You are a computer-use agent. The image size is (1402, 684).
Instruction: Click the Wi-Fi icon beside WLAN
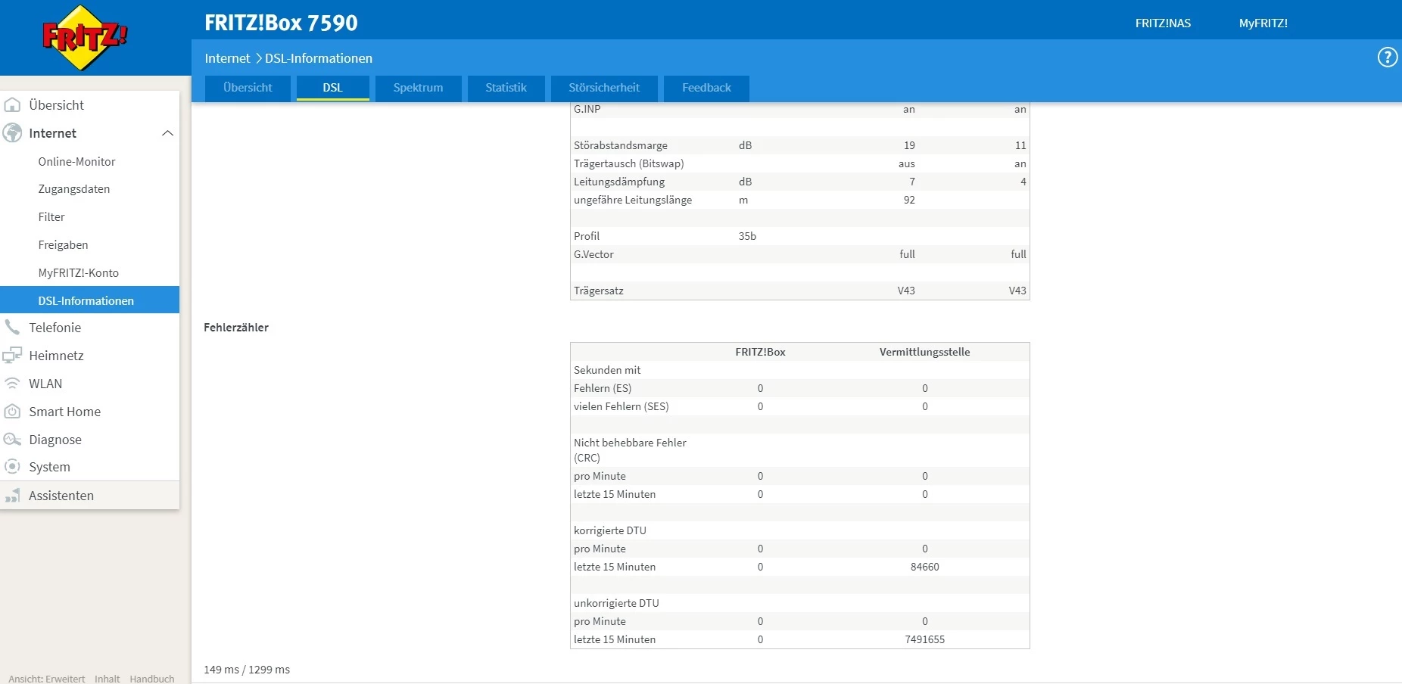pyautogui.click(x=12, y=384)
